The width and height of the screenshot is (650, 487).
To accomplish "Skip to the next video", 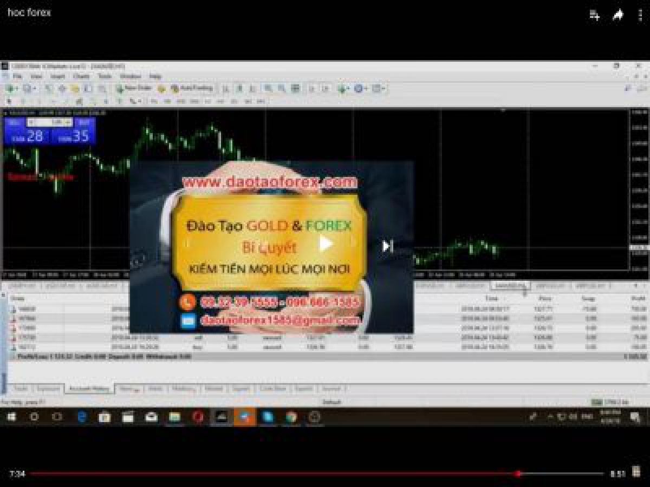I will [x=387, y=246].
